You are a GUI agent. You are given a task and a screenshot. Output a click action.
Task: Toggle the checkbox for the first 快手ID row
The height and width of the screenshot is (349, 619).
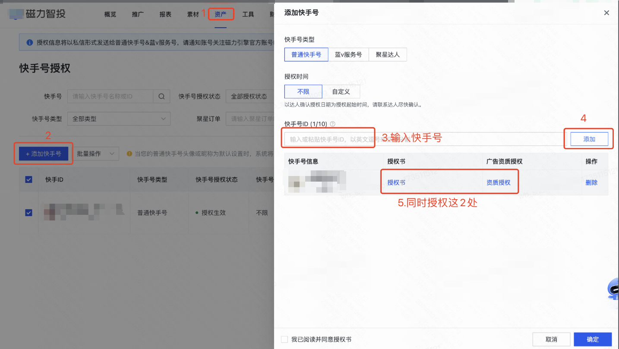coord(28,212)
